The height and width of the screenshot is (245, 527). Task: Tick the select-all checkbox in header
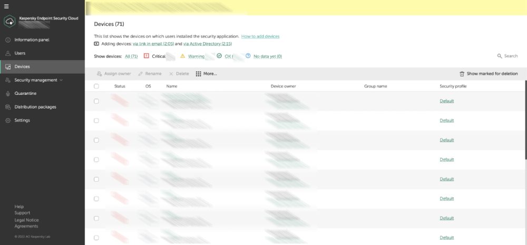[96, 86]
